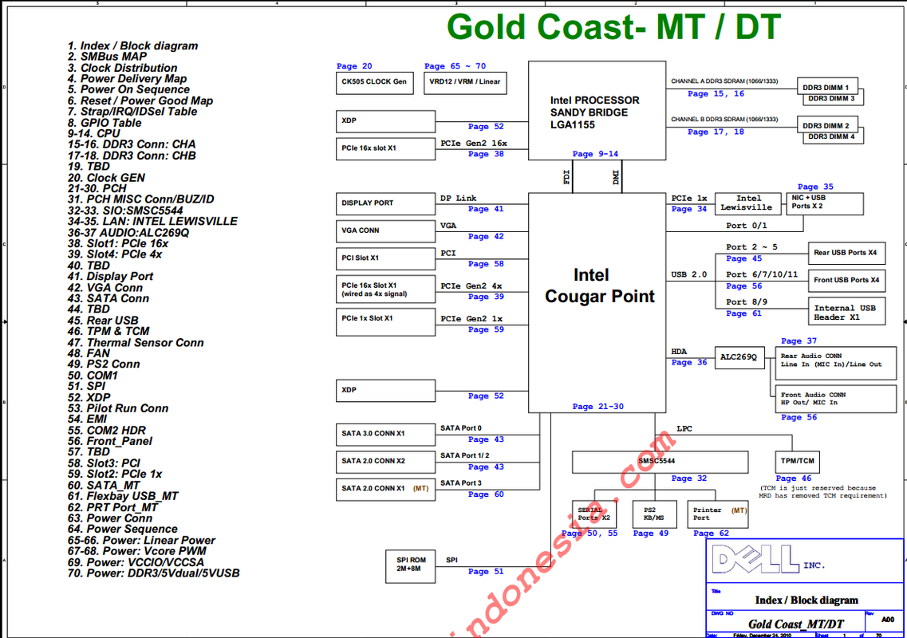
Task: Click the PS2 KB/MS block
Action: point(654,514)
